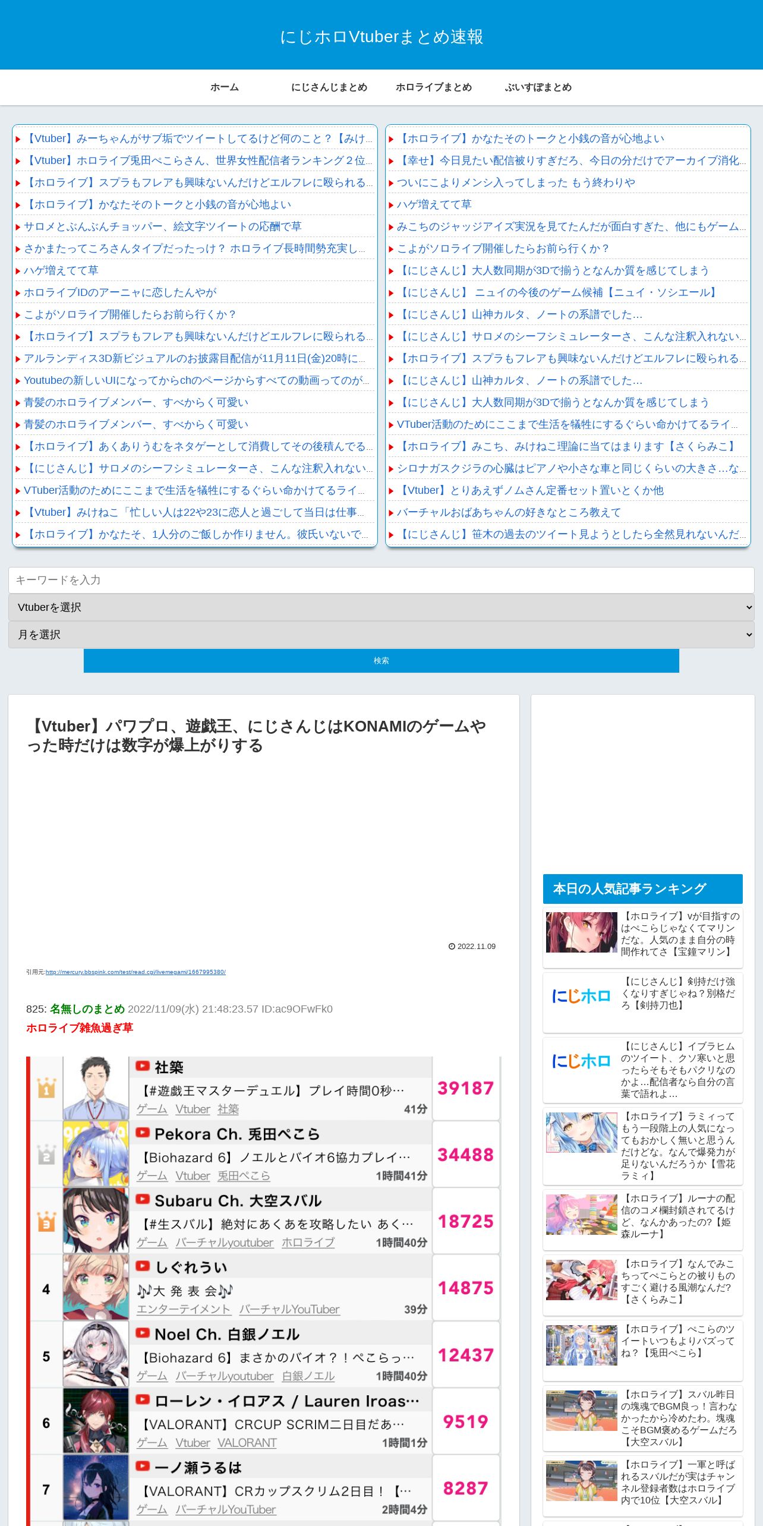Open the ぶいすぽまとめ menu

[x=538, y=87]
